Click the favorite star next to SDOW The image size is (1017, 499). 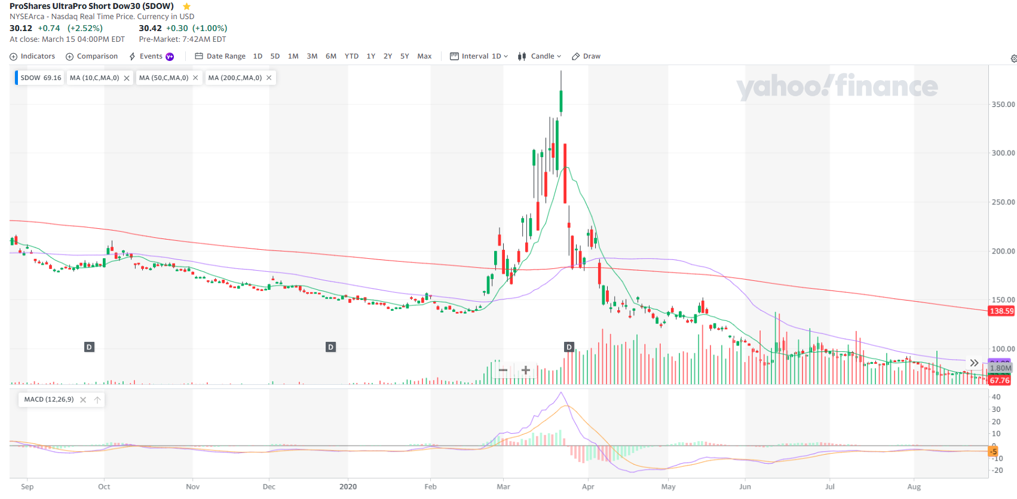(x=186, y=7)
